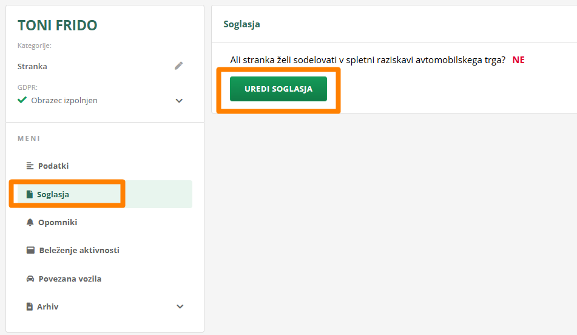Select the Beleženje aktivnosti menu label

(79, 250)
